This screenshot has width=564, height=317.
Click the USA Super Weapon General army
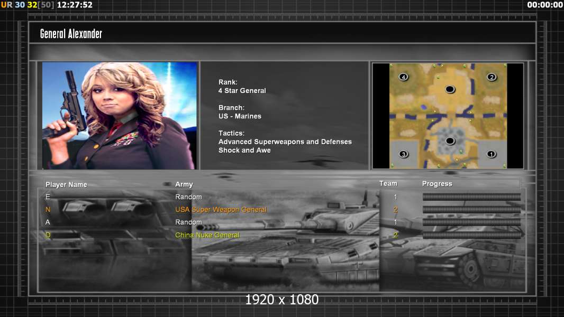pyautogui.click(x=221, y=210)
